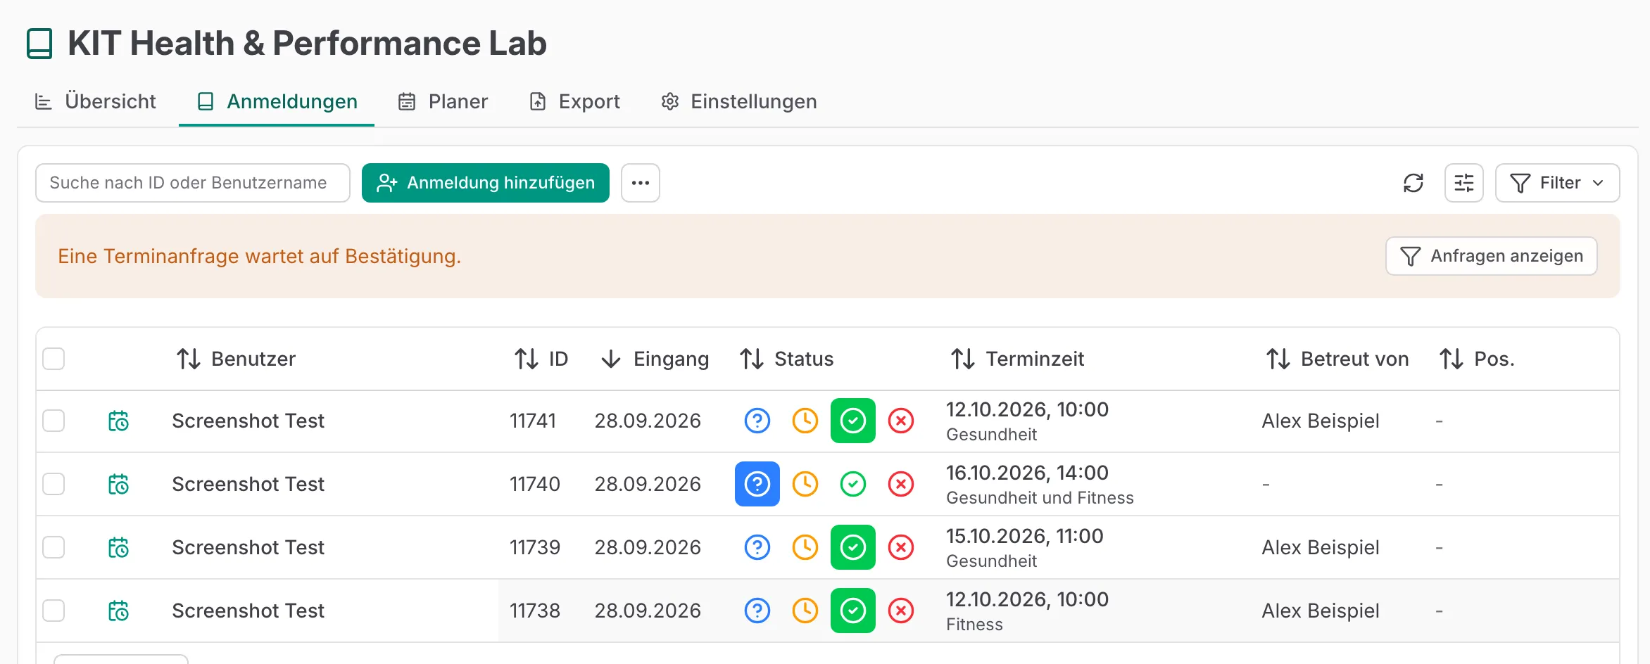Click Screenshot Test in row 11739
Screen dimensions: 1650x664
[248, 547]
